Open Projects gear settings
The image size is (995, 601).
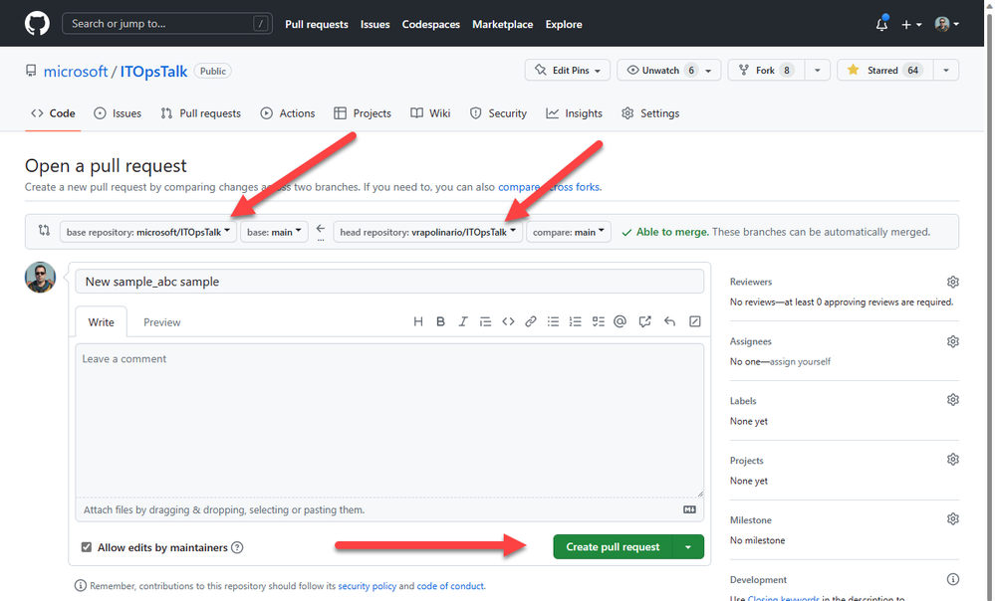tap(952, 459)
